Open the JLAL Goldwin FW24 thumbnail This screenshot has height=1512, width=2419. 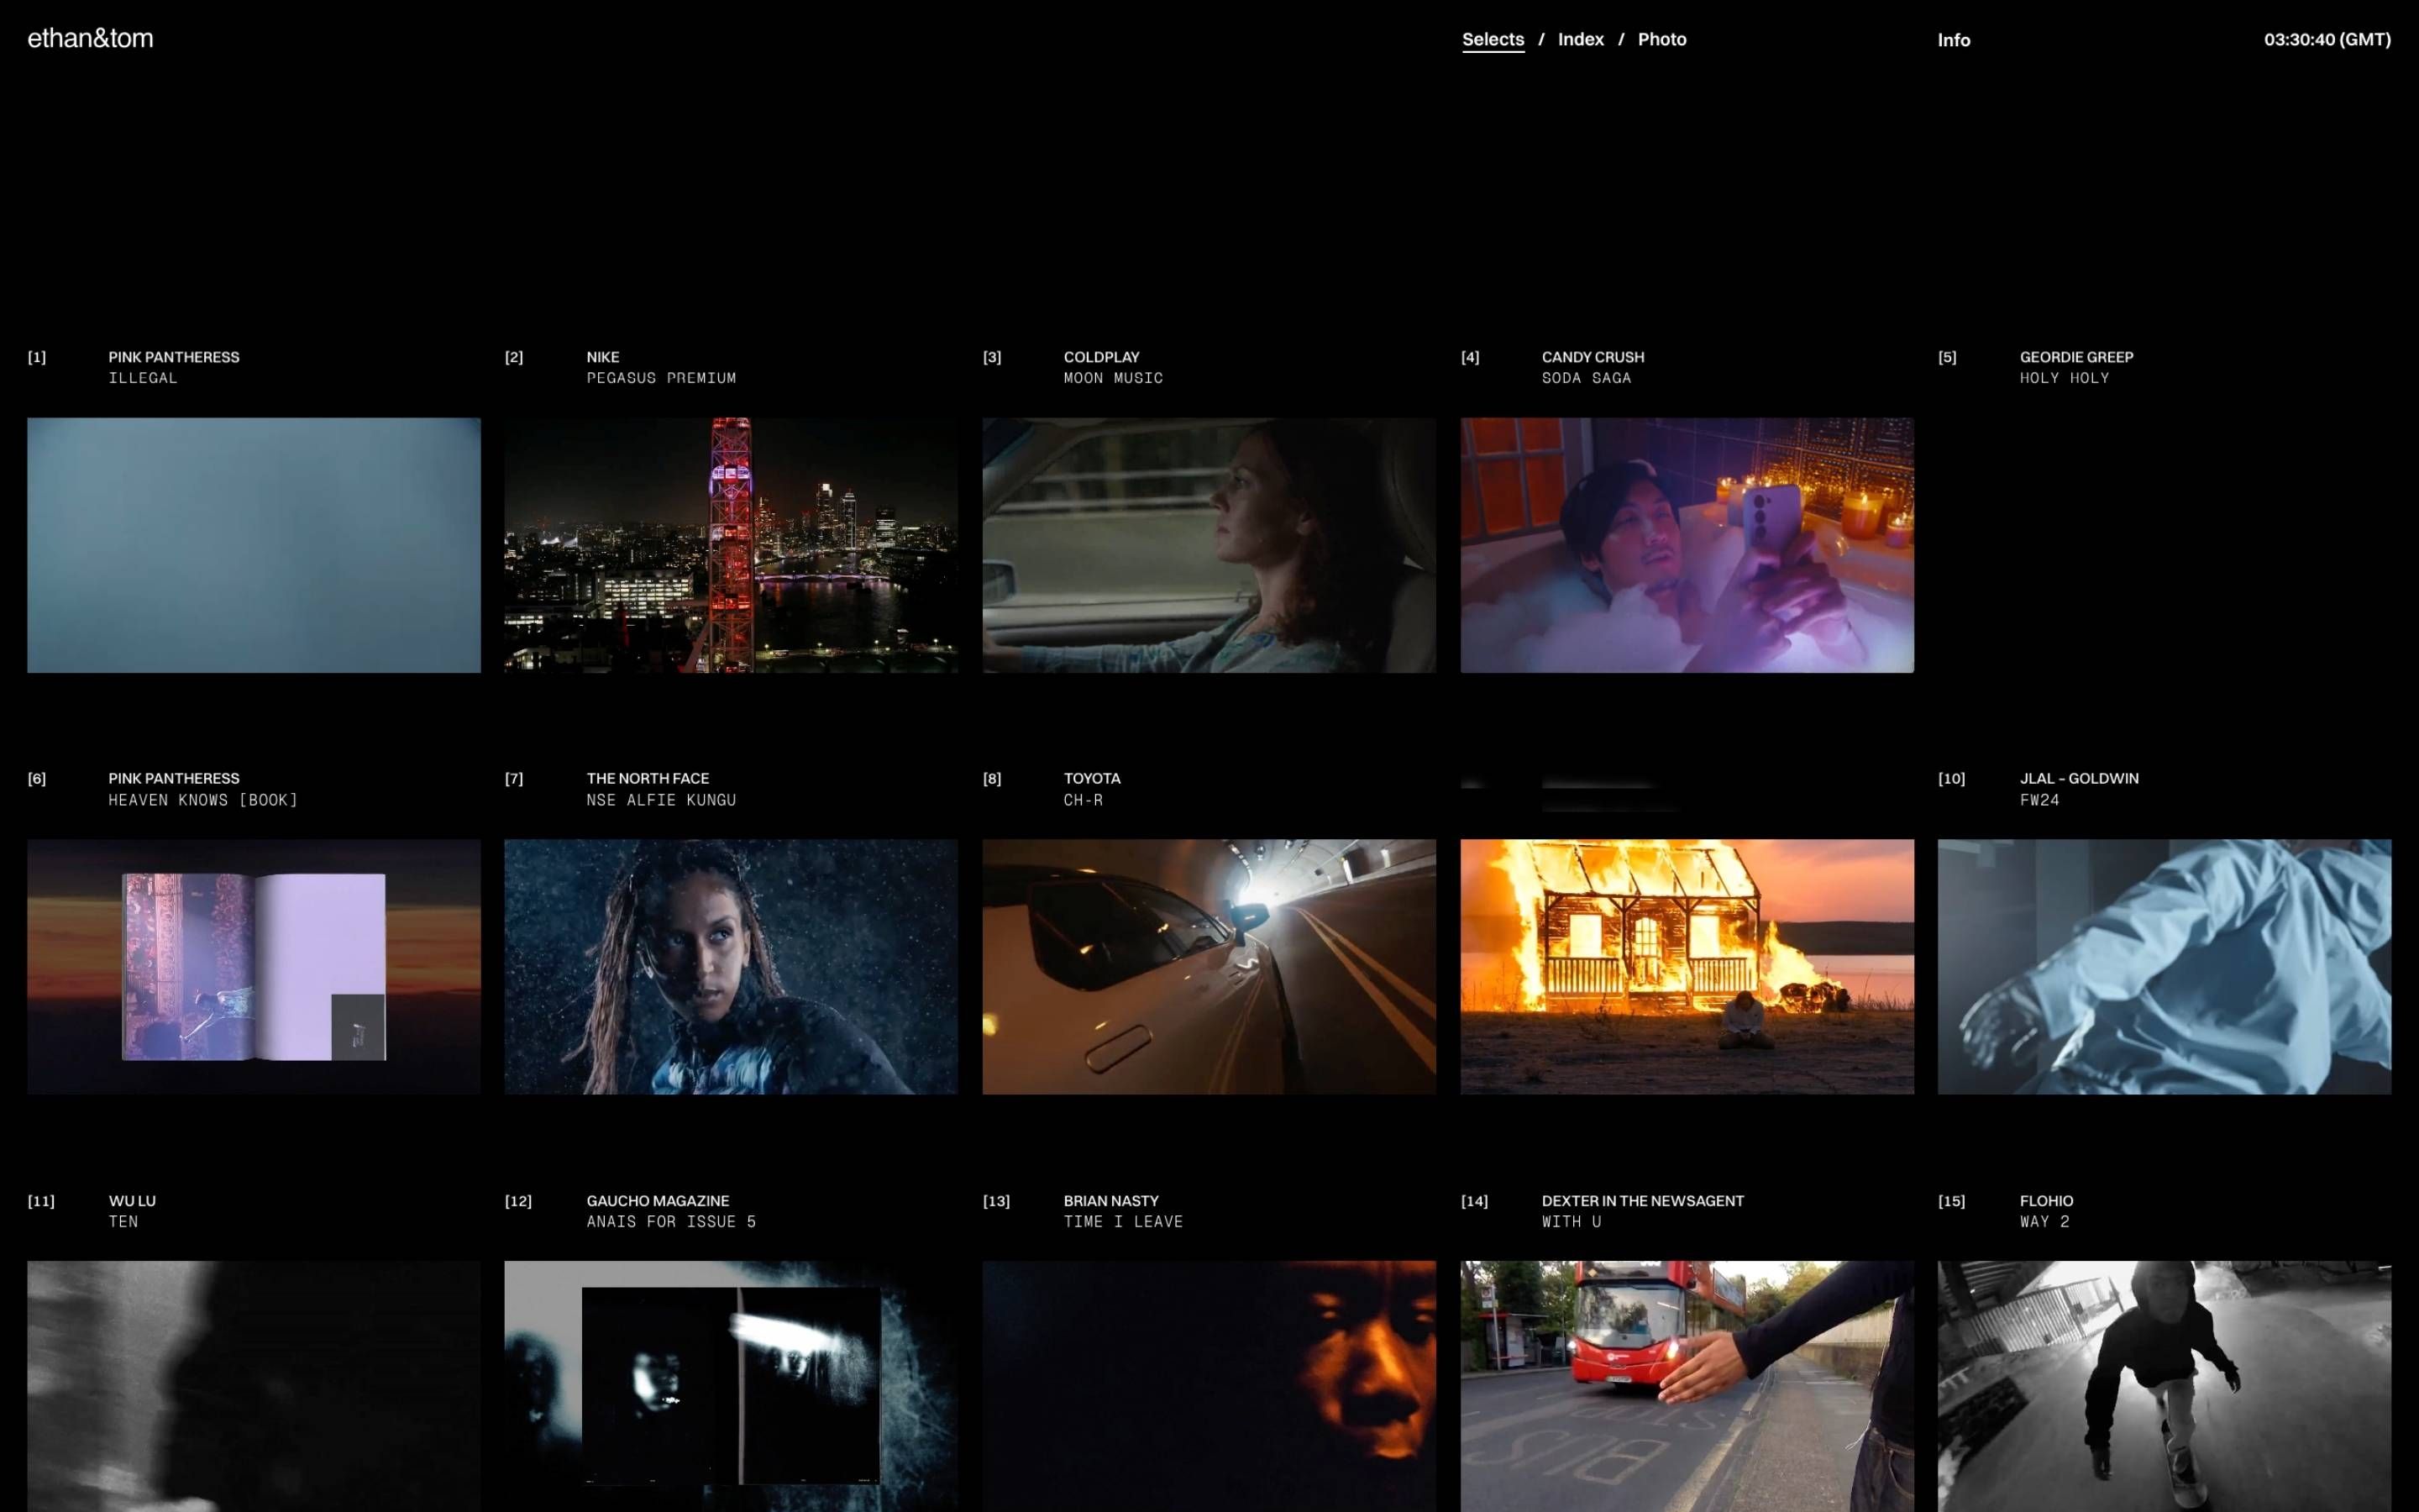pyautogui.click(x=2165, y=966)
